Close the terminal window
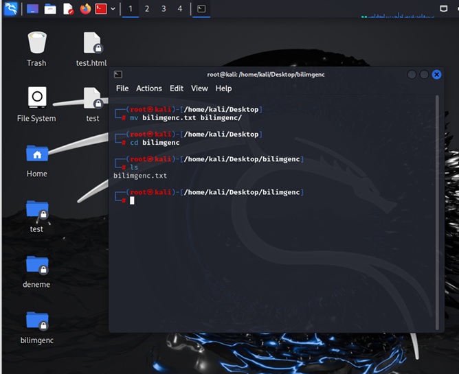Screen dimensions: 459x374 [436, 75]
